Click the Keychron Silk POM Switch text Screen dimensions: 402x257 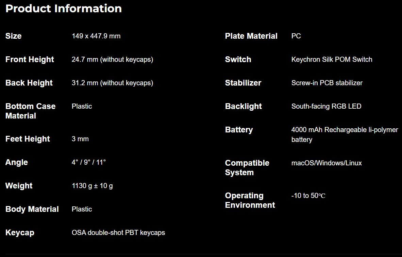[x=332, y=59]
